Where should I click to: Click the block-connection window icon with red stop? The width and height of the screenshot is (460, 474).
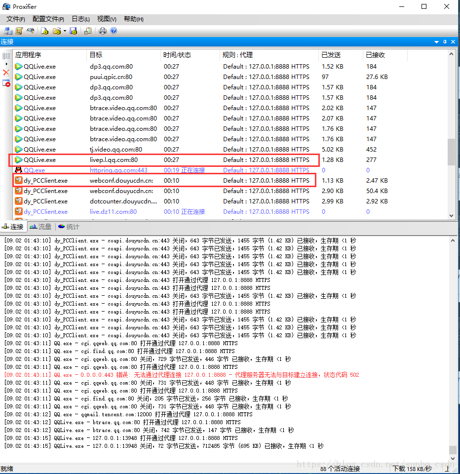(x=6, y=83)
